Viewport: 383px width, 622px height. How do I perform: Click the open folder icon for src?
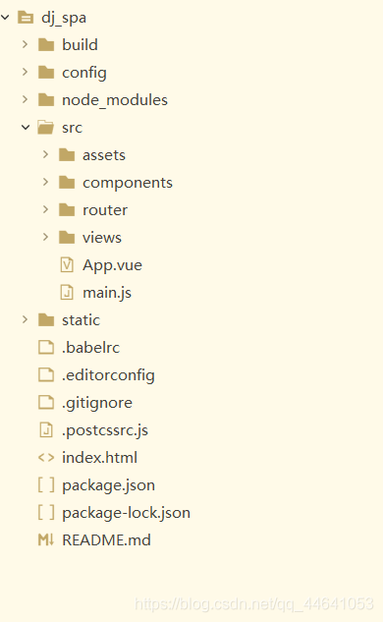[45, 128]
